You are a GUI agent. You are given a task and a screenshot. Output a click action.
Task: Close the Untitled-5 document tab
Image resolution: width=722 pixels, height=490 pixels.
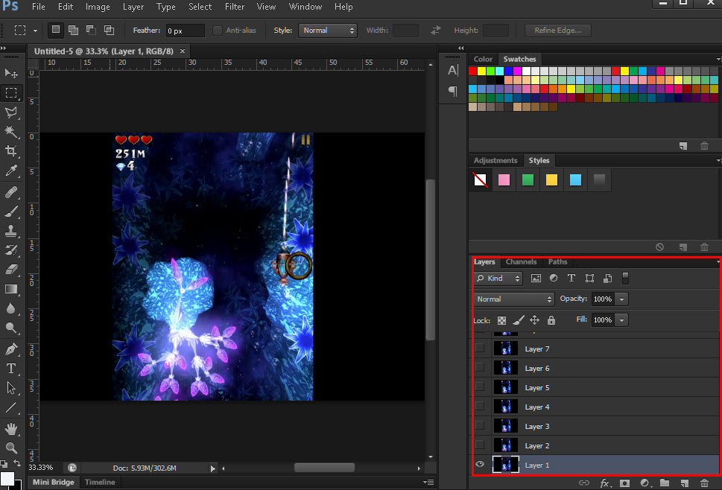[x=183, y=51]
